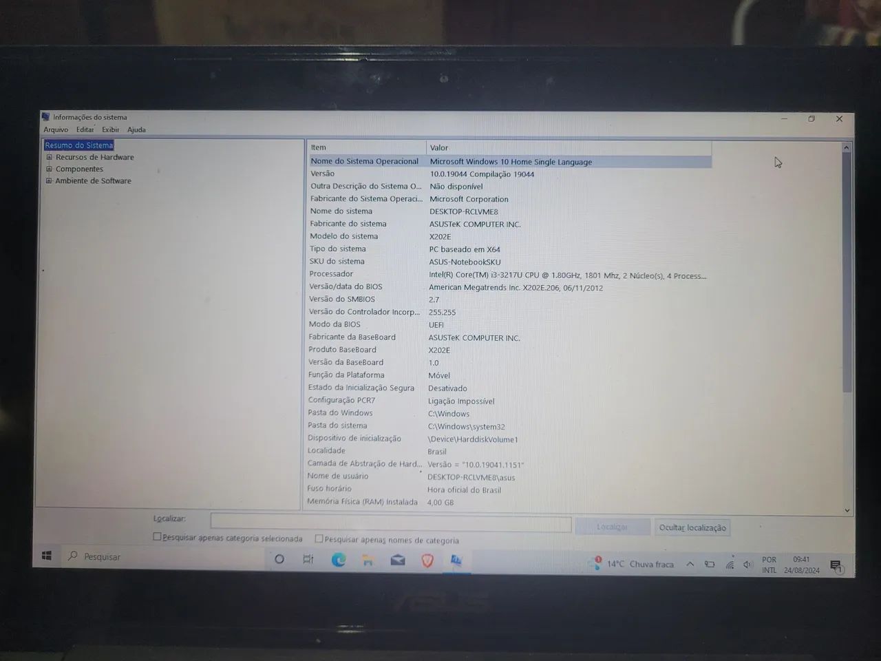Select the Modelo do sistema row

[509, 237]
